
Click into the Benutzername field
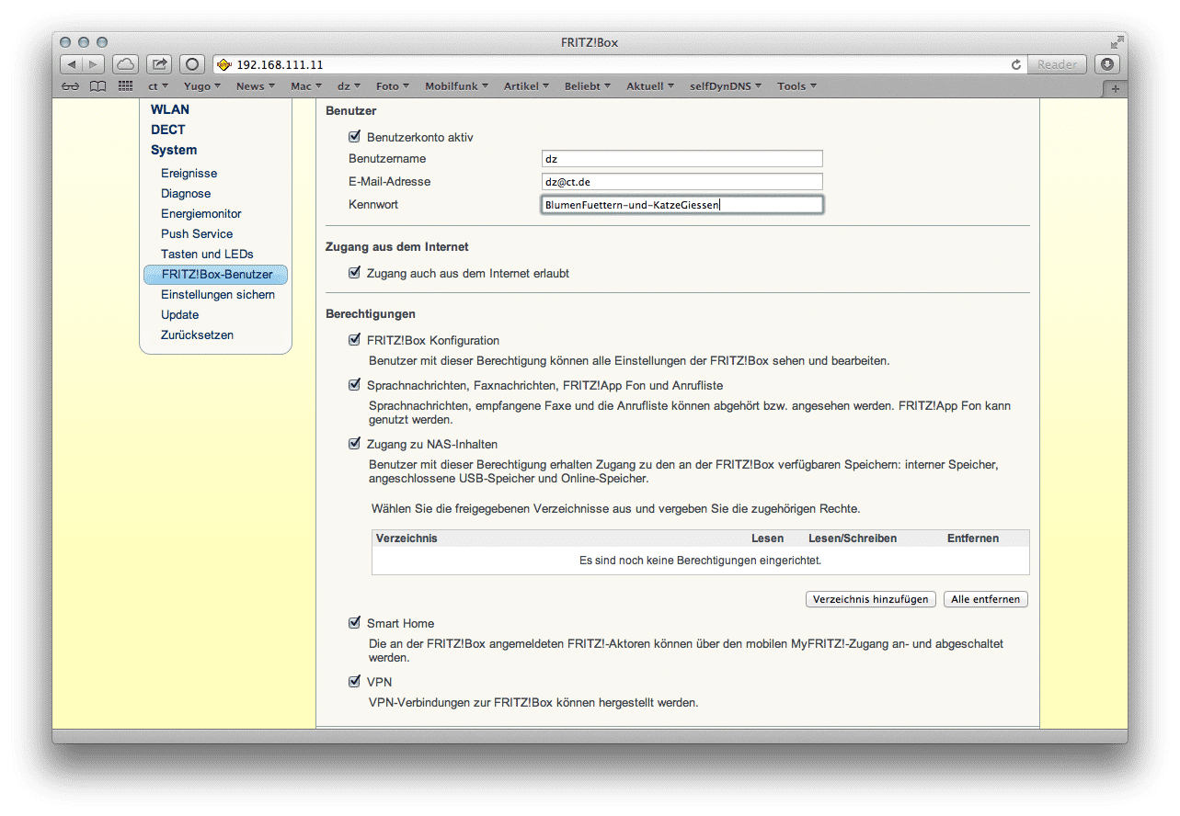(x=682, y=159)
